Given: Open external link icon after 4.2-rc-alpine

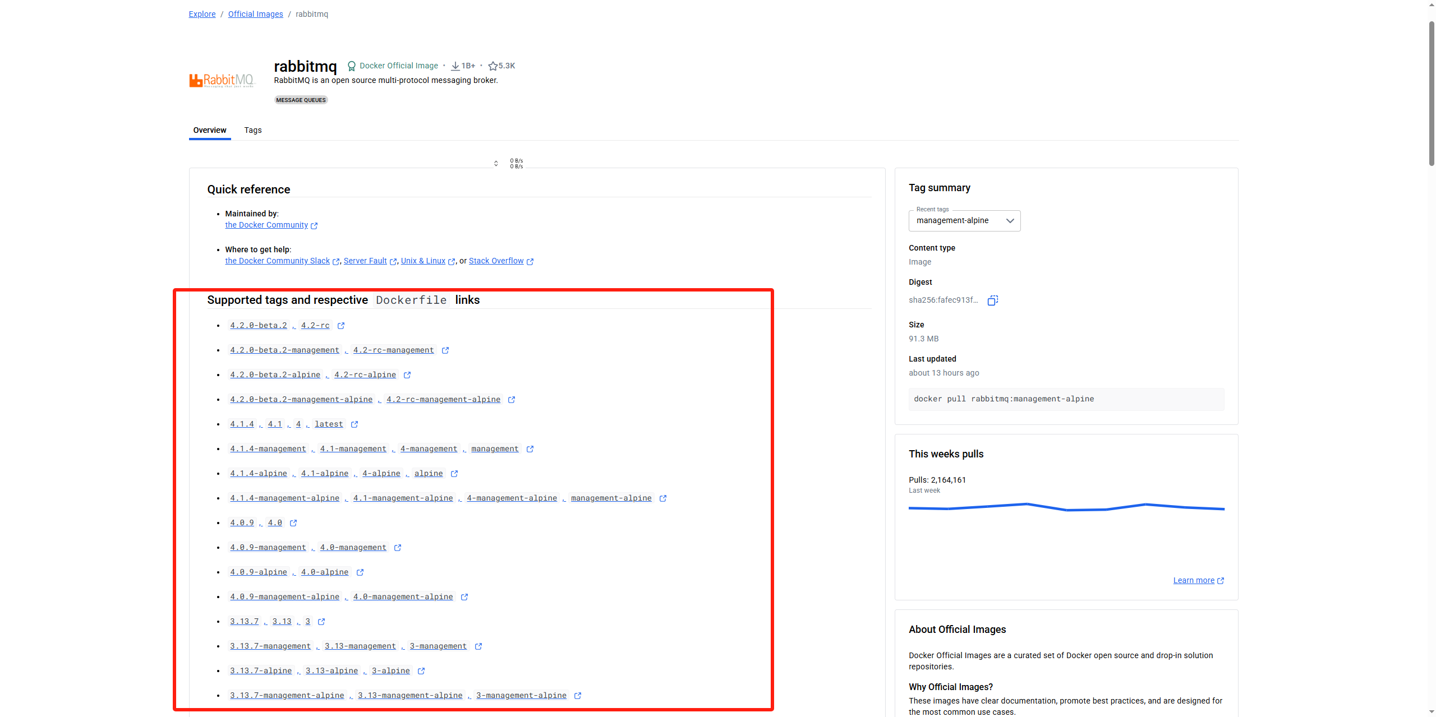Looking at the screenshot, I should coord(407,375).
